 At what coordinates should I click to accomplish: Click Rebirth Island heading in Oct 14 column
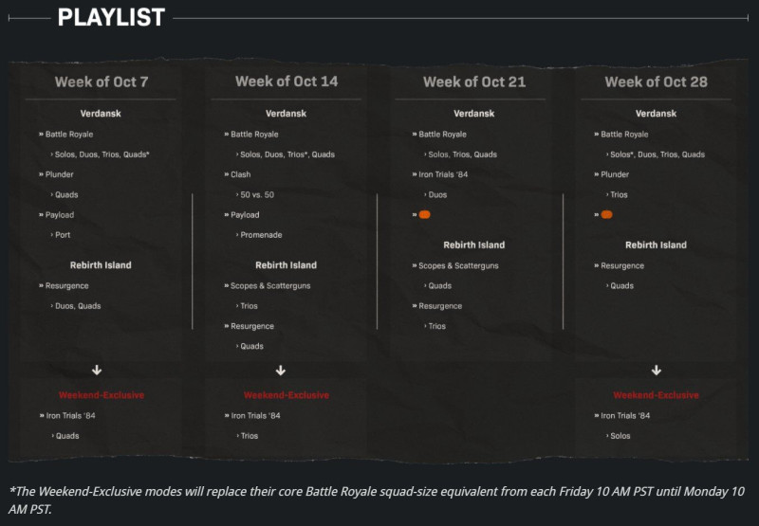pos(287,265)
